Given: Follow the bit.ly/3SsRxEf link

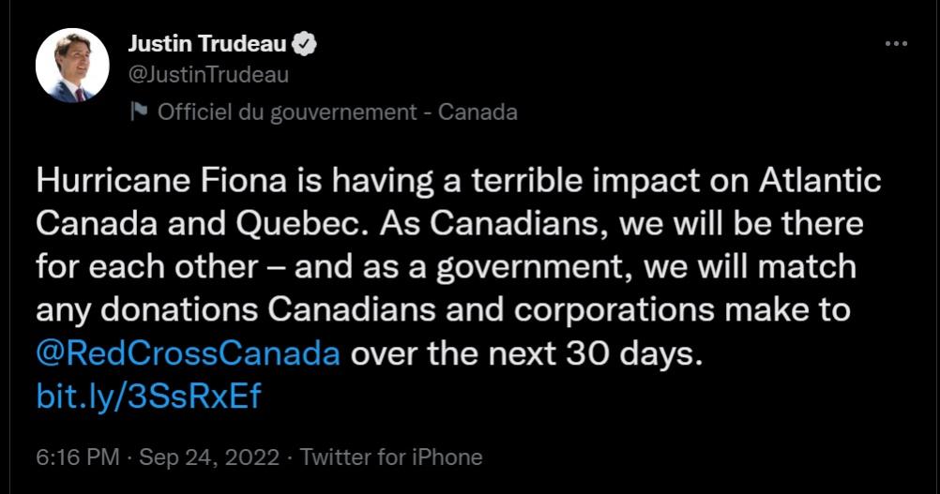Looking at the screenshot, I should coord(148,397).
